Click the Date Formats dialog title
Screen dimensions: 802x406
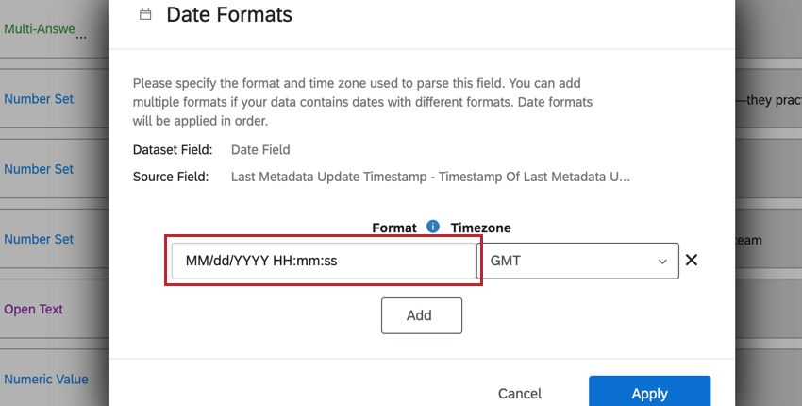[229, 15]
